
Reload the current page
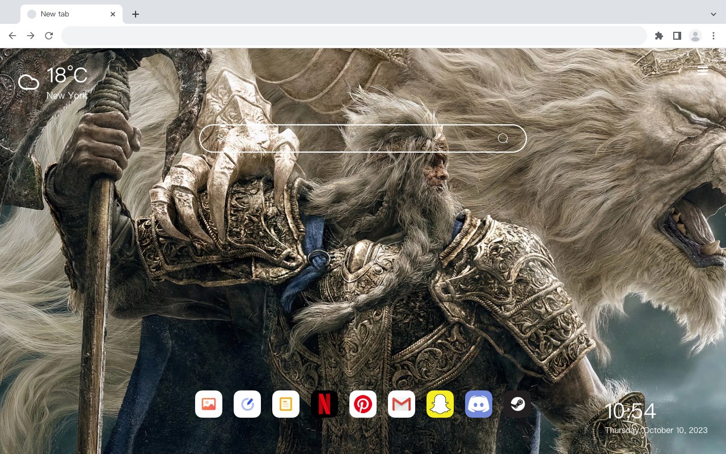pyautogui.click(x=49, y=36)
